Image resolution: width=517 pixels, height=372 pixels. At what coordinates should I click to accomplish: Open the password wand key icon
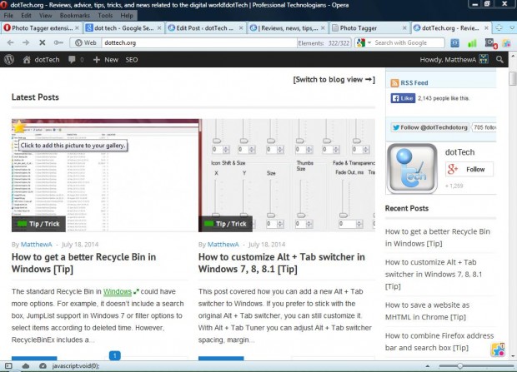tap(58, 42)
